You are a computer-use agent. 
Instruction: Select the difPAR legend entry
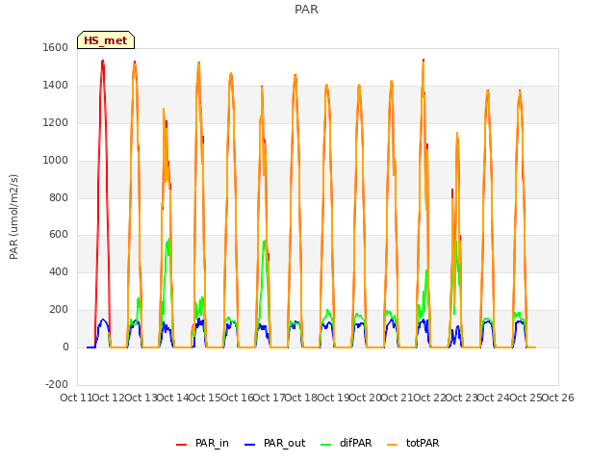pyautogui.click(x=346, y=443)
